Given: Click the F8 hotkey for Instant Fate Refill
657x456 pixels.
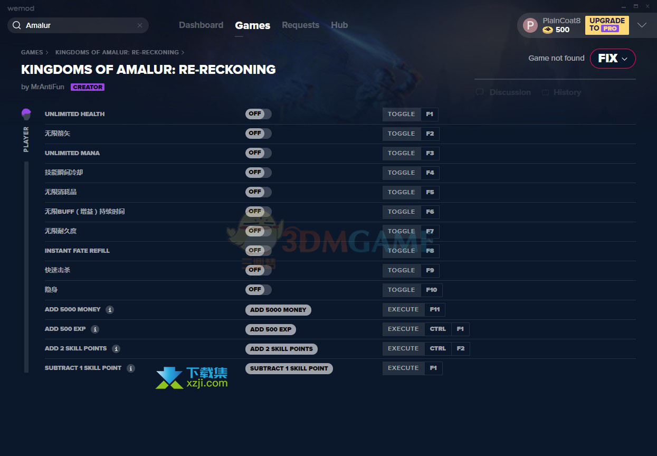Looking at the screenshot, I should pyautogui.click(x=430, y=251).
